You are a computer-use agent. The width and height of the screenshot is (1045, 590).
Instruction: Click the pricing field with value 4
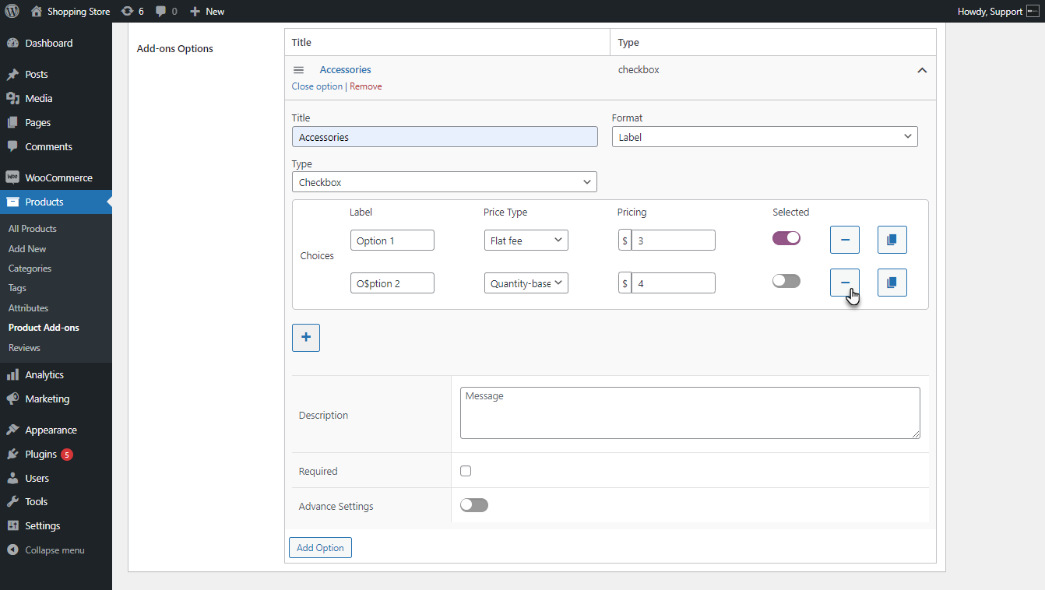click(674, 283)
